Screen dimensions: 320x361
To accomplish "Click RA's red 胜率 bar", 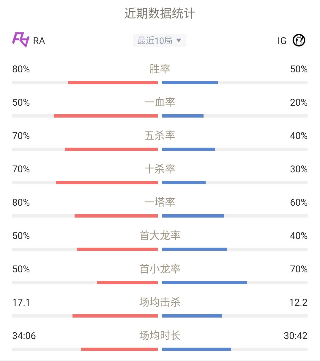I will (113, 82).
